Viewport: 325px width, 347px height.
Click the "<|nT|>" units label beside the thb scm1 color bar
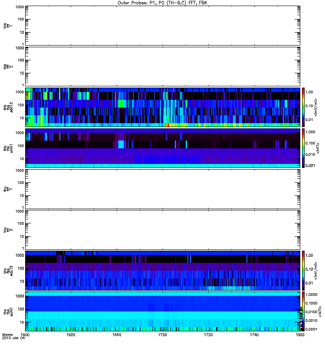tap(318, 148)
